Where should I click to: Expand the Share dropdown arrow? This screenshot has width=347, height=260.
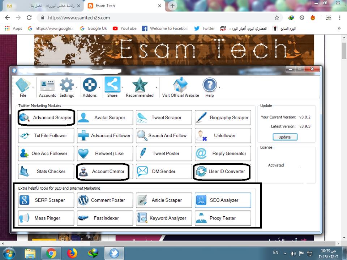pos(122,87)
